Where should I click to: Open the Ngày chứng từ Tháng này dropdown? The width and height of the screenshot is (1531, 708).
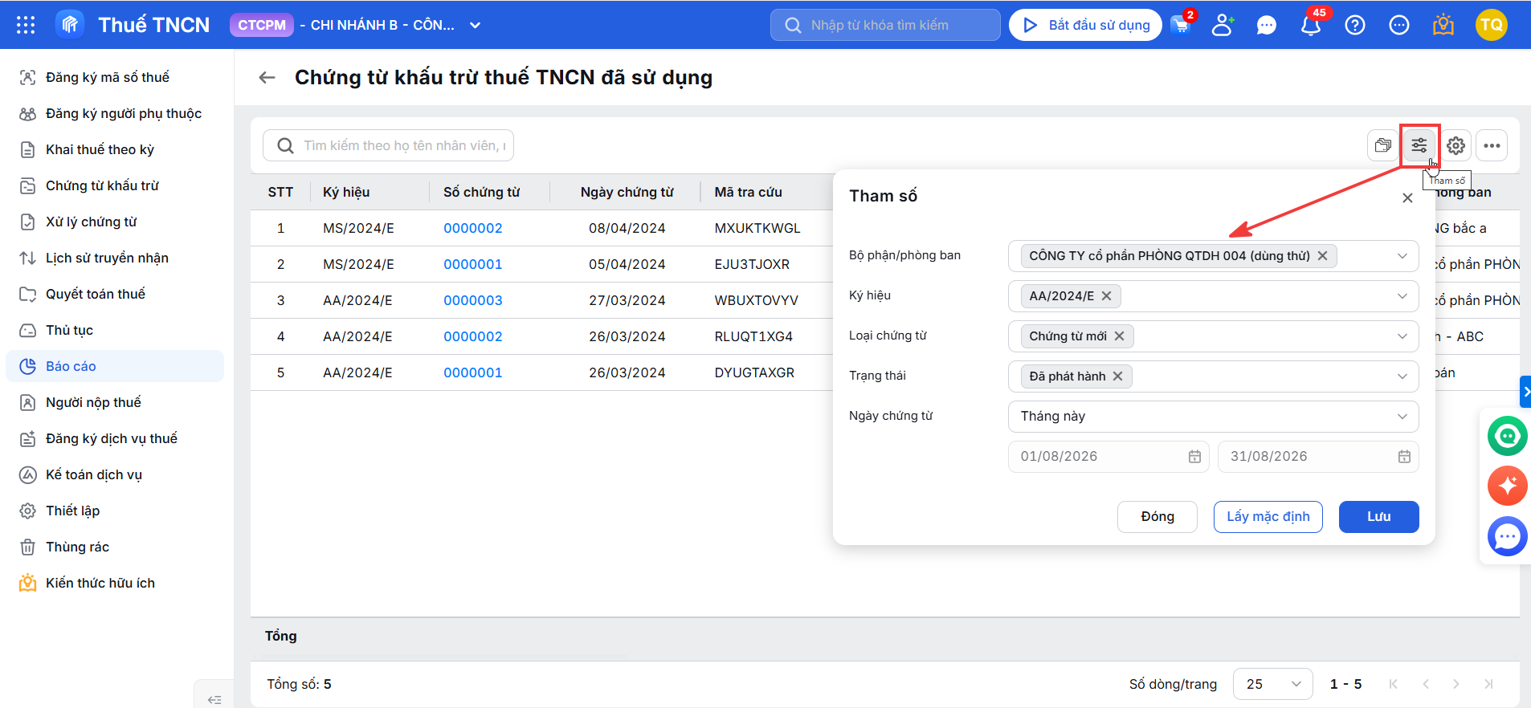pyautogui.click(x=1213, y=416)
